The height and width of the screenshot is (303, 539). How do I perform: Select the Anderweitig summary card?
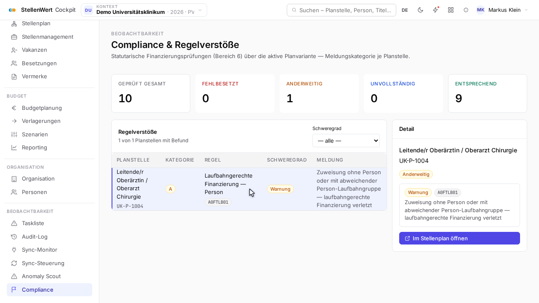[x=319, y=93]
